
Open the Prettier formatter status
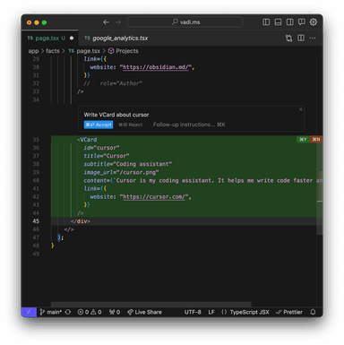coord(289,312)
